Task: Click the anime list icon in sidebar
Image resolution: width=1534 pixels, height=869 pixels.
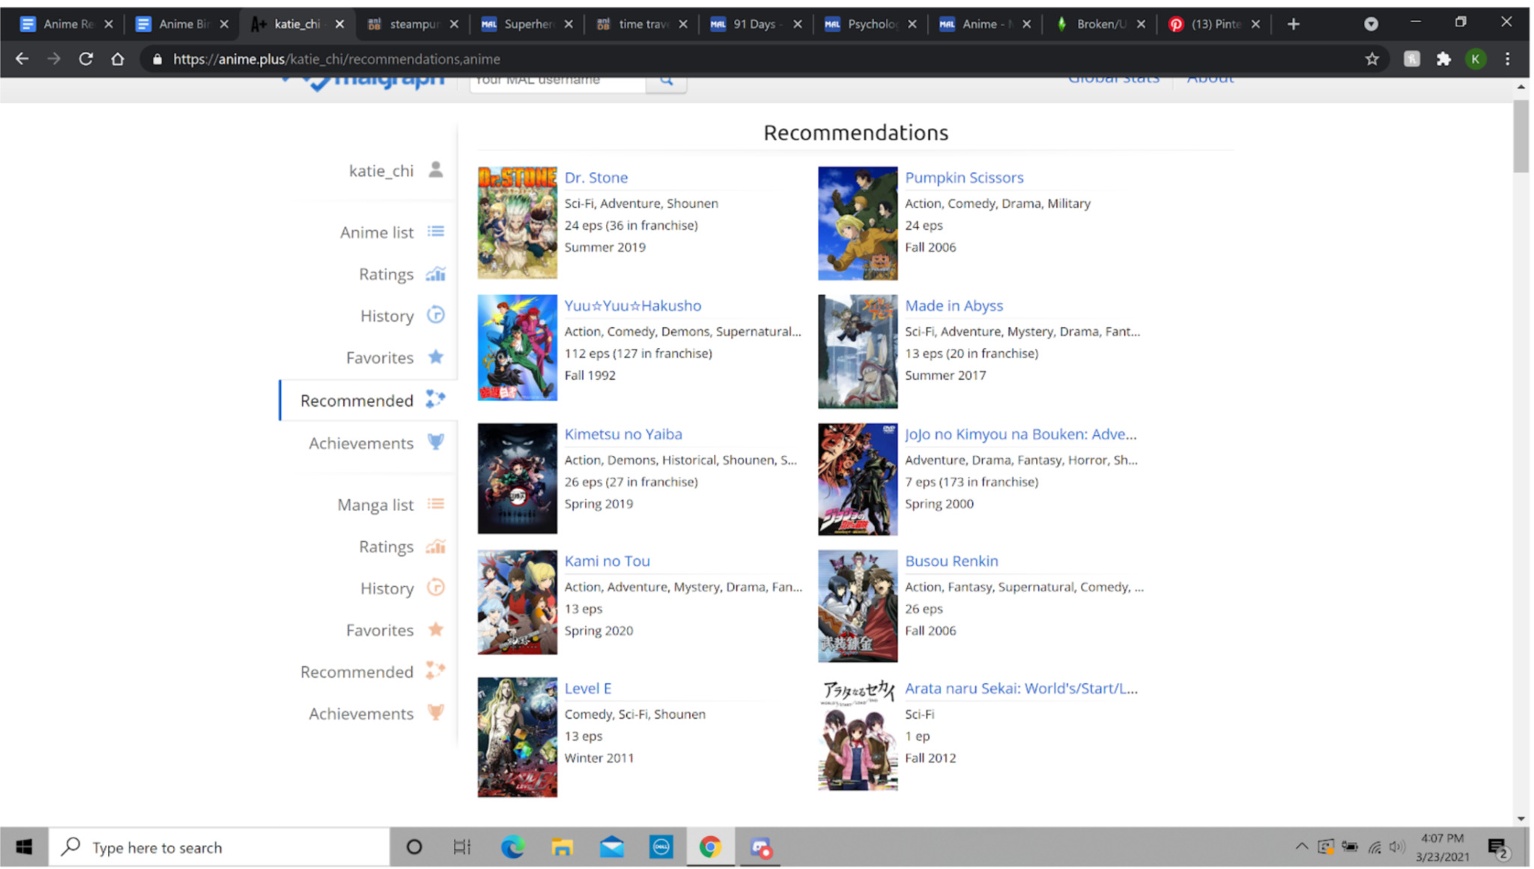Action: pyautogui.click(x=435, y=232)
